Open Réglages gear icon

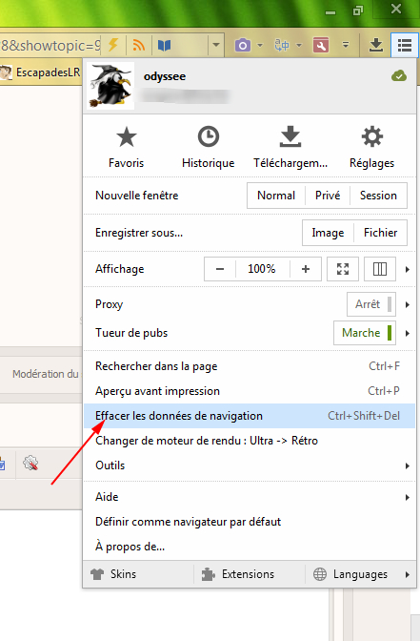point(371,136)
